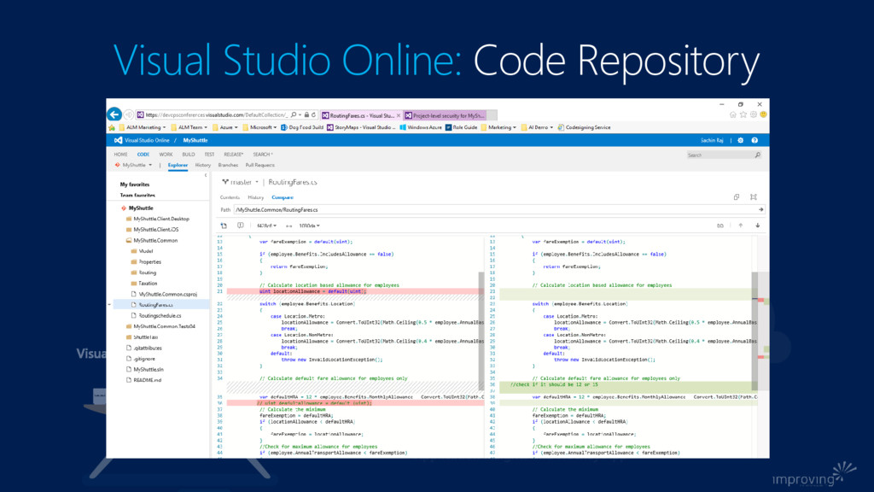Open the settings gear in Visual Studio Online header
The width and height of the screenshot is (874, 492).
741,140
